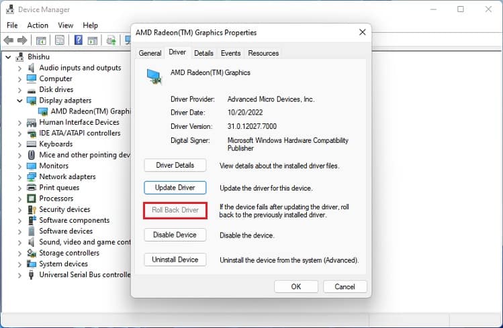This screenshot has height=328, width=503.
Task: Switch to the Events tab
Action: click(x=230, y=53)
